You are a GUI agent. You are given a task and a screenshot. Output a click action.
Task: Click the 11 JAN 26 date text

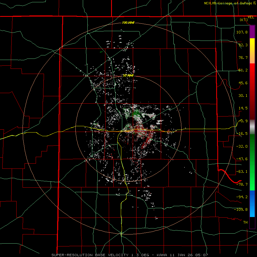coord(181,255)
